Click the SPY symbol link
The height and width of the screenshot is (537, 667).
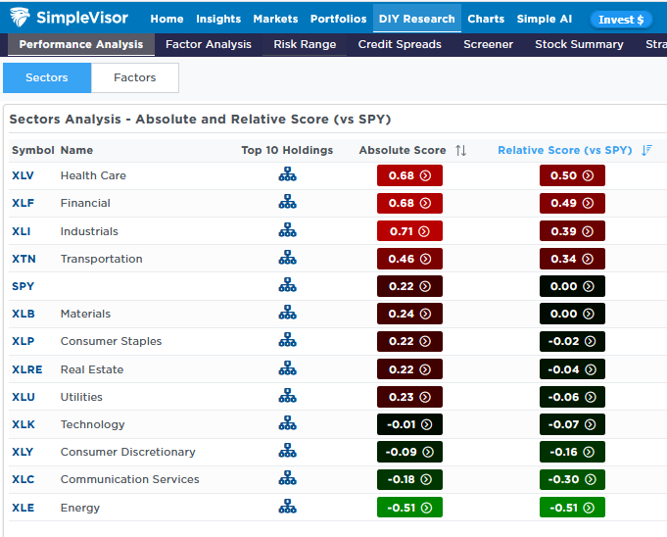[x=23, y=286]
